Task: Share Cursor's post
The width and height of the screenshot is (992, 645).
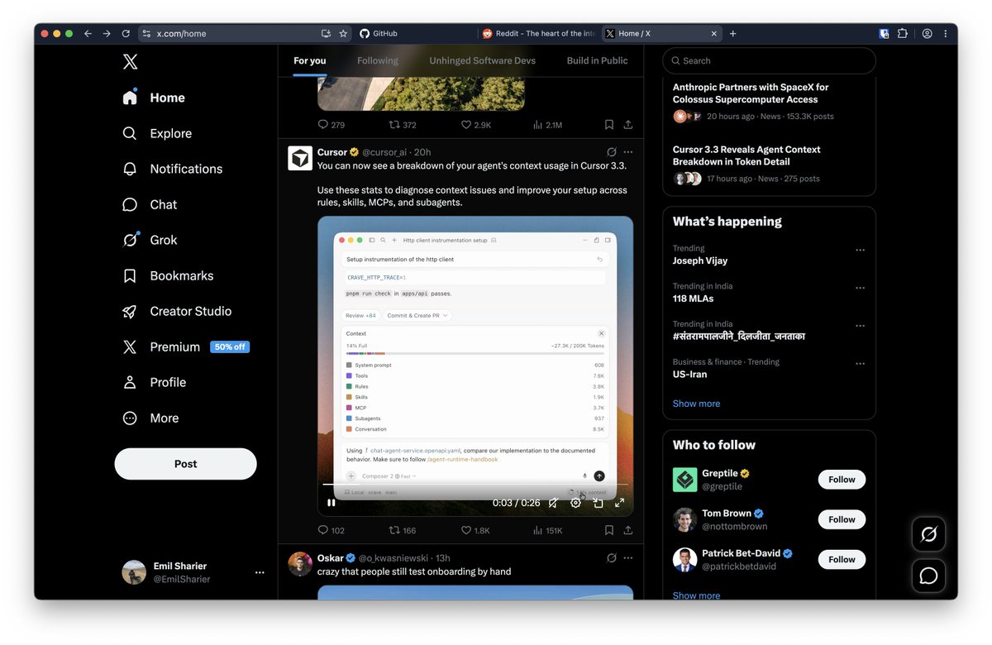Action: tap(628, 530)
